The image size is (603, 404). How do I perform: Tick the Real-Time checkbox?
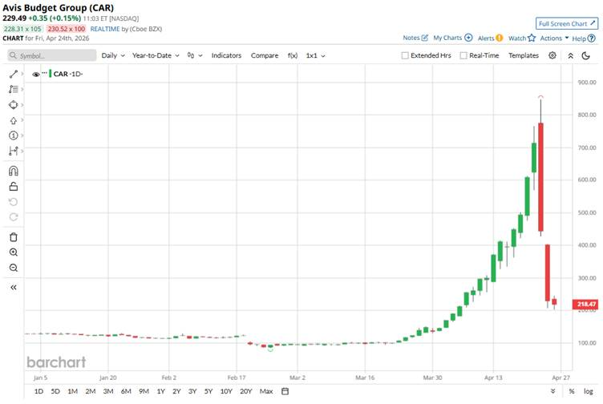pyautogui.click(x=463, y=55)
